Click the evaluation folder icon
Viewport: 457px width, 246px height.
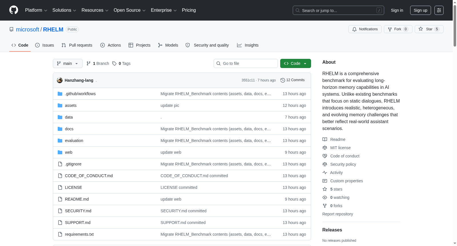click(x=60, y=141)
